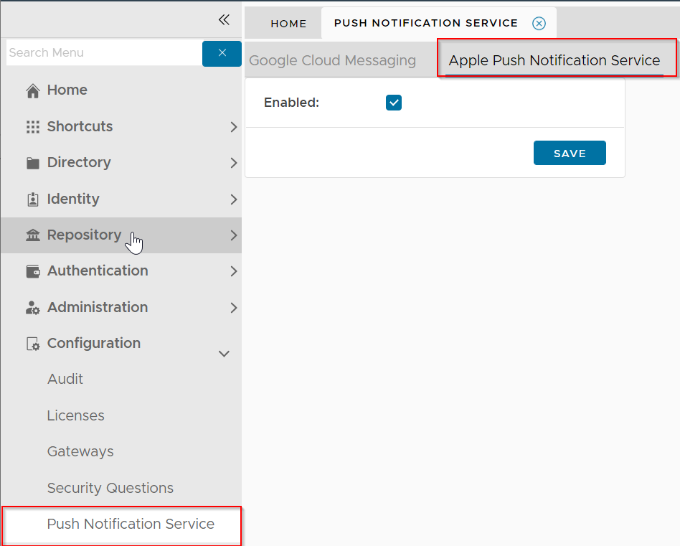Viewport: 680px width, 546px height.
Task: Click the Repository bank icon
Action: pos(32,235)
